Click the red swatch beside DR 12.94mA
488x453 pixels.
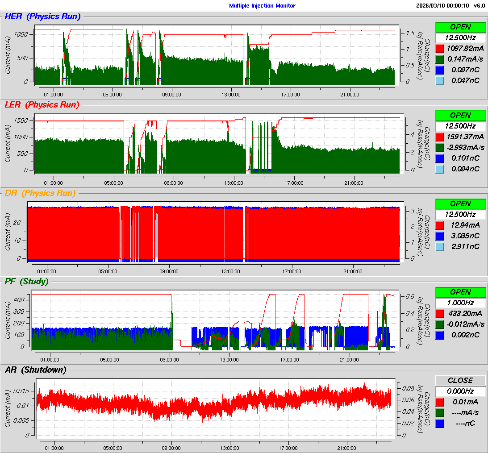point(439,225)
